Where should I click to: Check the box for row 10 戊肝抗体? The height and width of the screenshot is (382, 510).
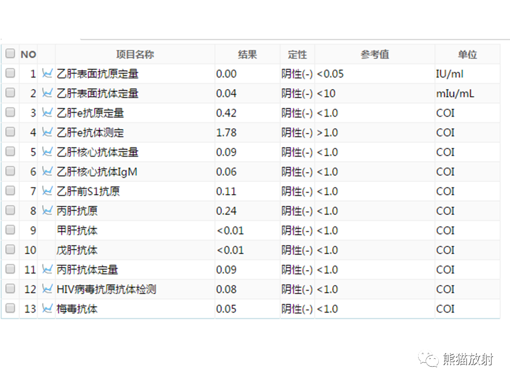[x=11, y=249]
